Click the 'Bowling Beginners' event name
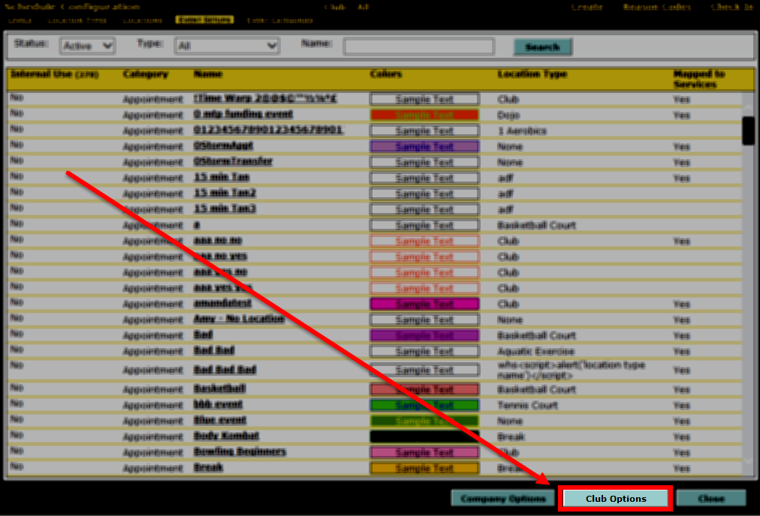 [240, 451]
